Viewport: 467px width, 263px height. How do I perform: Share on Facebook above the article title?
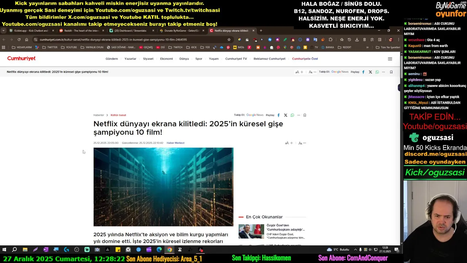(x=279, y=115)
